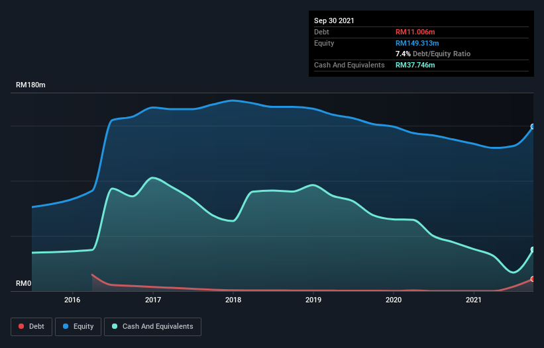Click the 2017 x-axis label

pyautogui.click(x=153, y=300)
